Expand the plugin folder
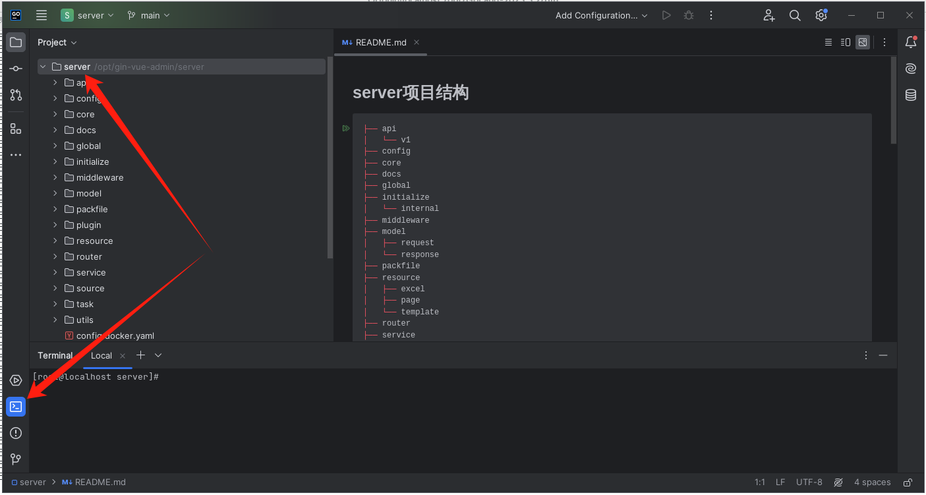The height and width of the screenshot is (495, 926). click(56, 225)
